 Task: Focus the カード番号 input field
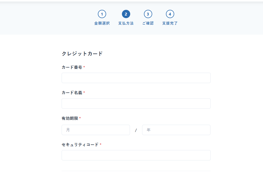coord(136,78)
